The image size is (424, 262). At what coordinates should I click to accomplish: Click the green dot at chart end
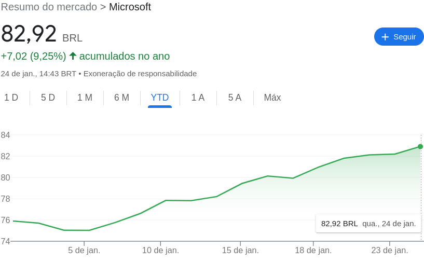click(x=420, y=146)
